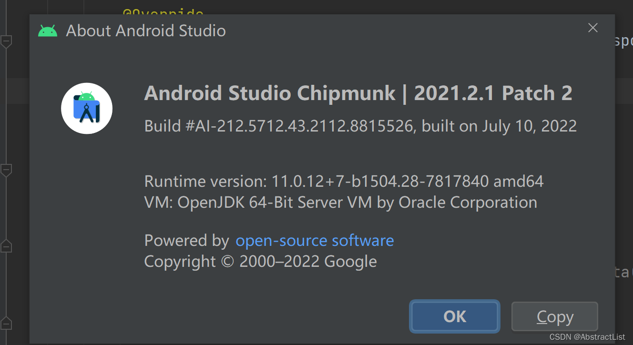The image size is (633, 345).
Task: Click the VM: OpenJDK 64-Bit Server text
Action: [340, 202]
